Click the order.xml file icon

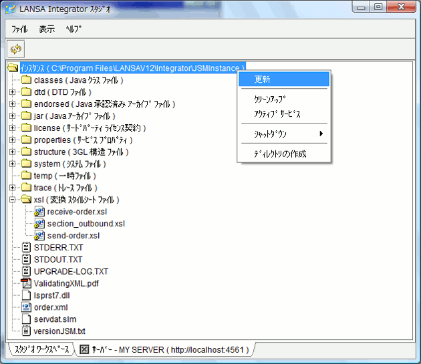click(x=26, y=307)
